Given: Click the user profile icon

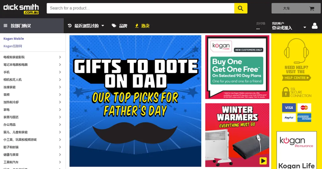Looking at the screenshot, I should coord(315,26).
